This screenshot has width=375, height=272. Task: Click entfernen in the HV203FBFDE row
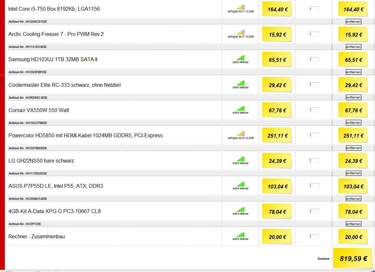click(354, 72)
